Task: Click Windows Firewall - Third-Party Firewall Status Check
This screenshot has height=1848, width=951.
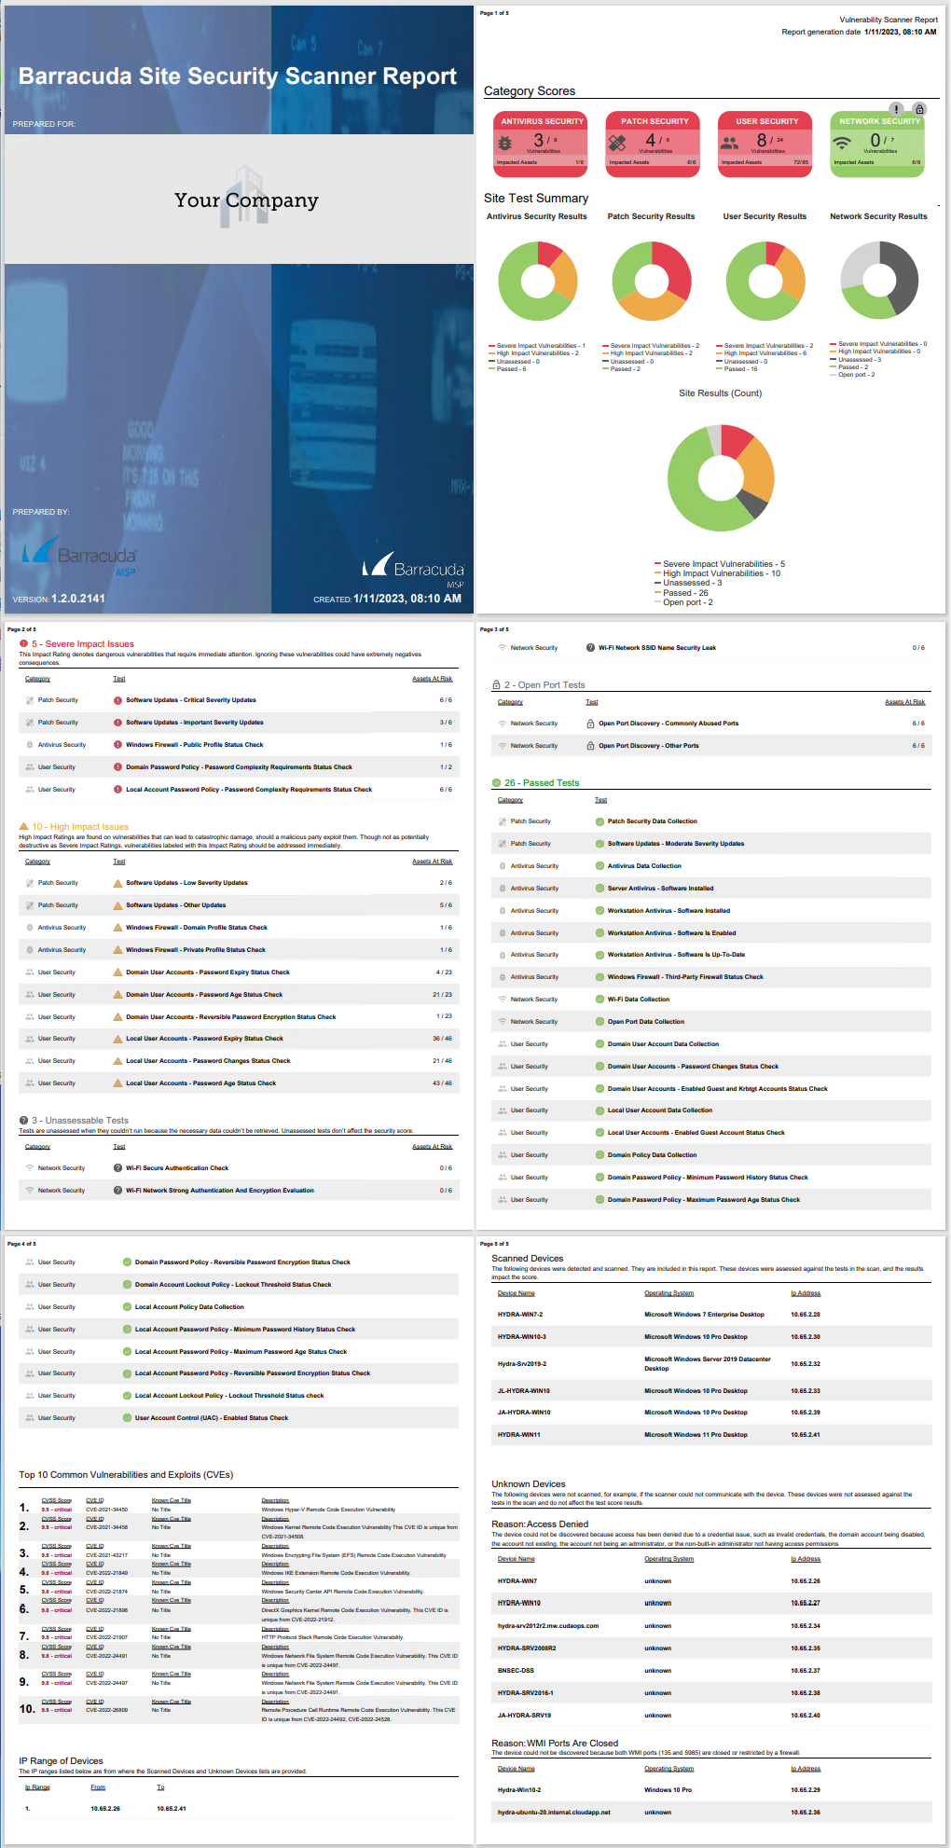Action: point(685,977)
